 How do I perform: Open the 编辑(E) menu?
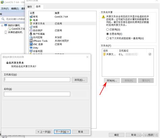(15, 8)
